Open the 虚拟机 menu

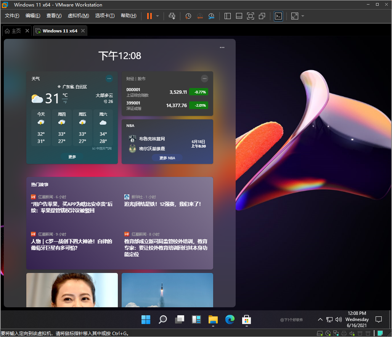click(78, 16)
